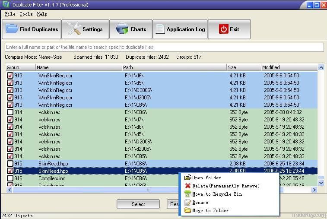Choose Rename from context menu
Screen dimensions: 327x219
point(229,202)
